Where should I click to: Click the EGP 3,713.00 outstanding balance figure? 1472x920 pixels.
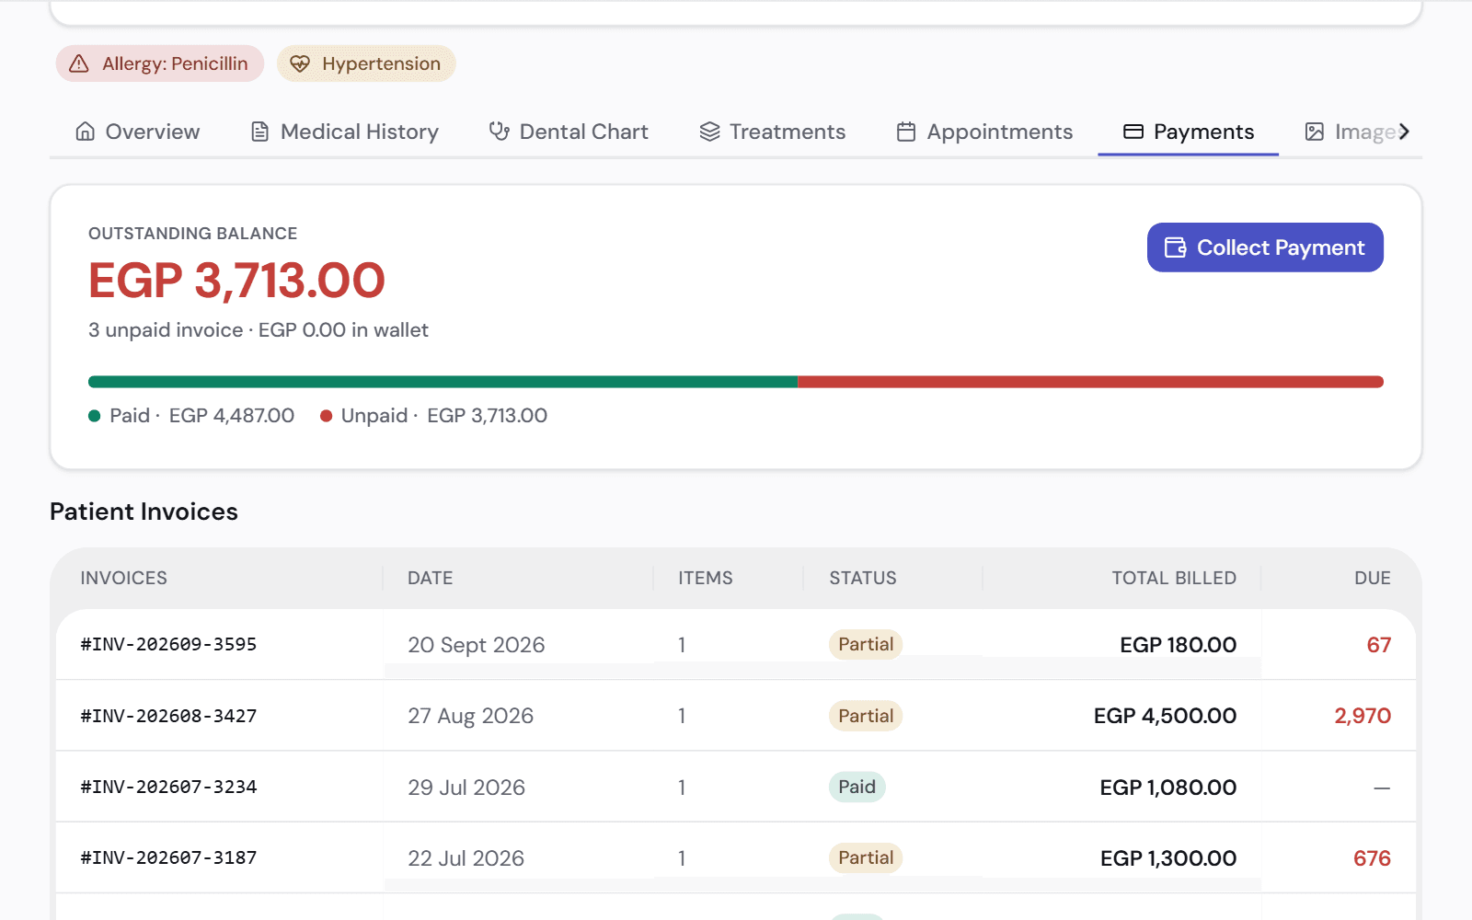(236, 281)
